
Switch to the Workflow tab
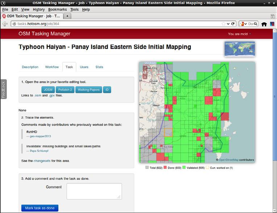(x=52, y=67)
